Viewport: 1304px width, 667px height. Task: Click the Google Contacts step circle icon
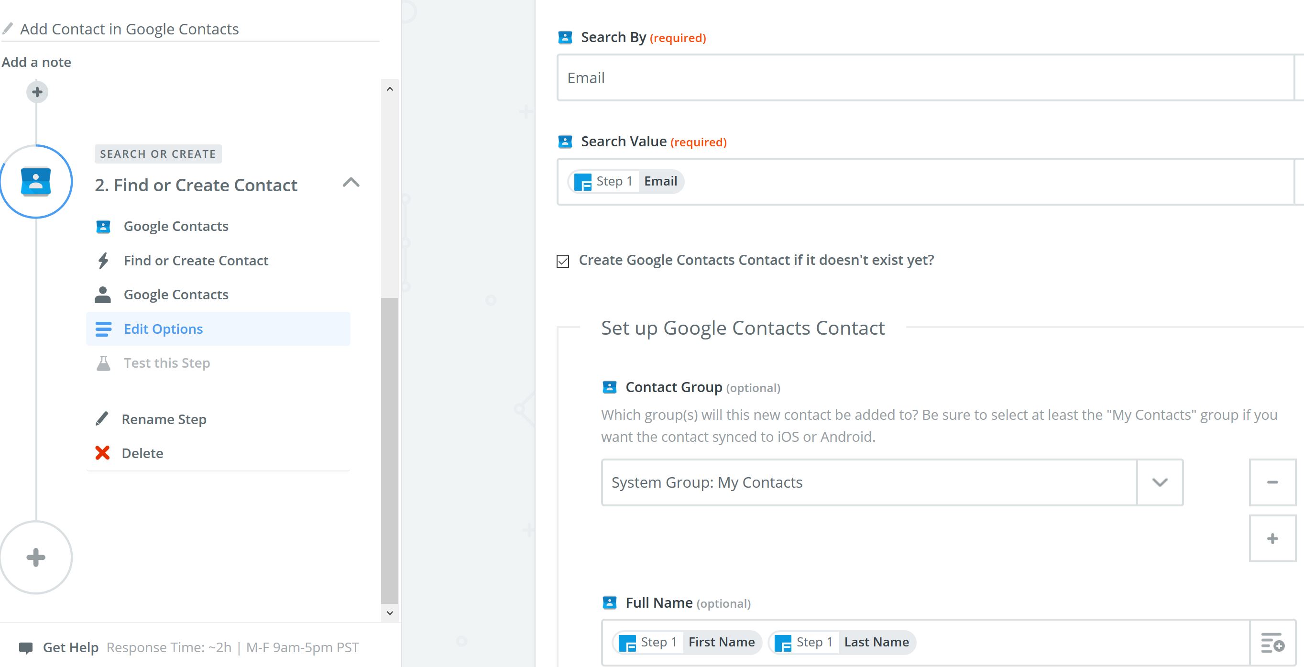[36, 182]
